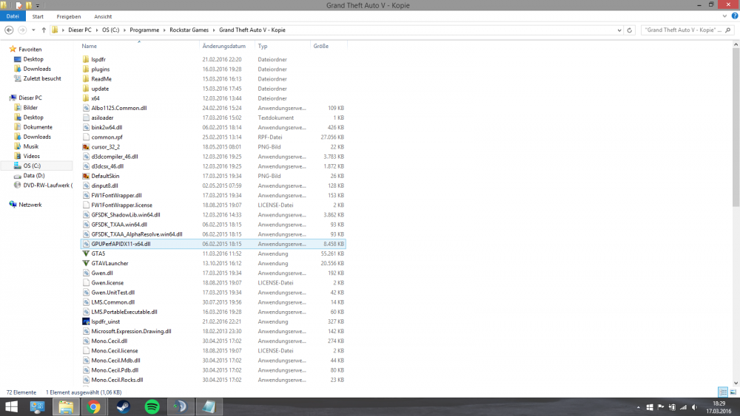This screenshot has width=740, height=416.
Task: Click 'OS (C:)' in the address breadcrumb
Action: pyautogui.click(x=110, y=30)
